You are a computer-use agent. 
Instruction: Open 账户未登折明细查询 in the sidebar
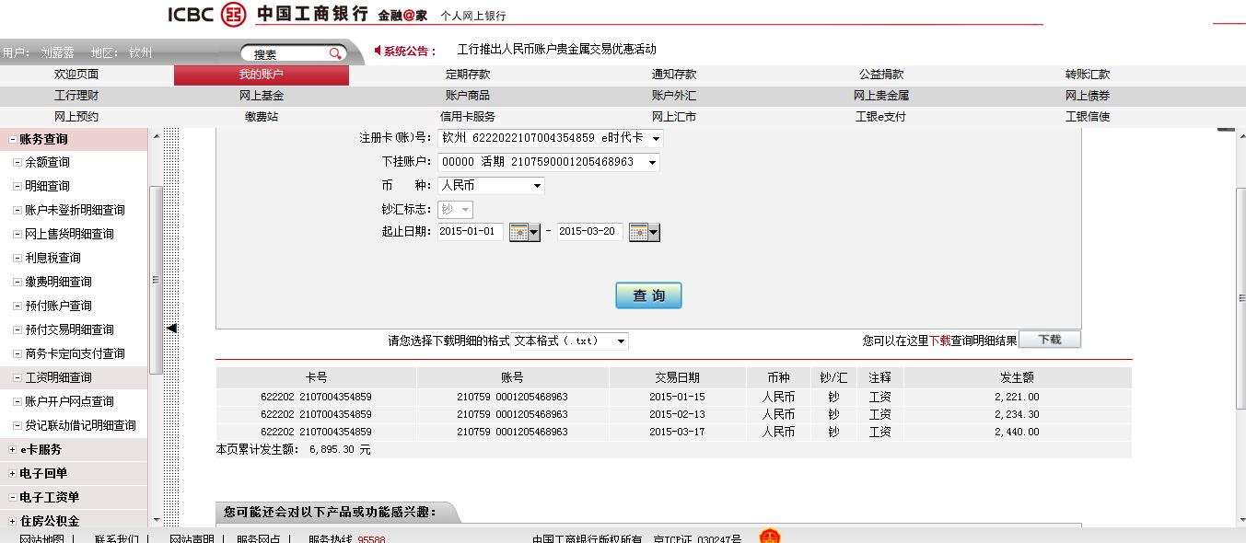(x=75, y=211)
